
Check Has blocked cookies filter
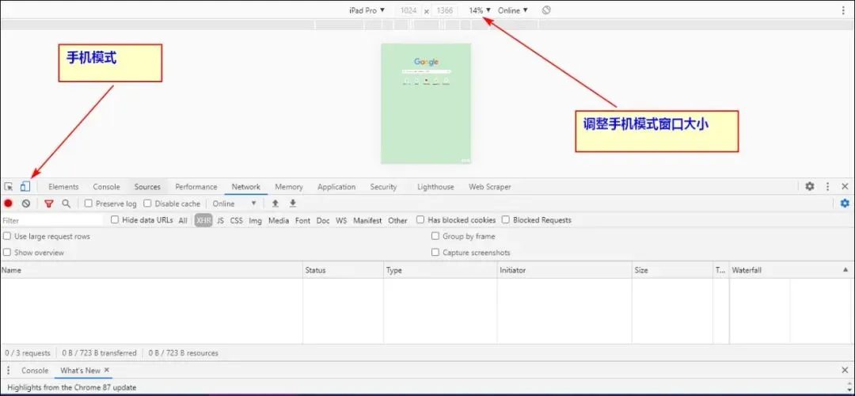point(420,220)
